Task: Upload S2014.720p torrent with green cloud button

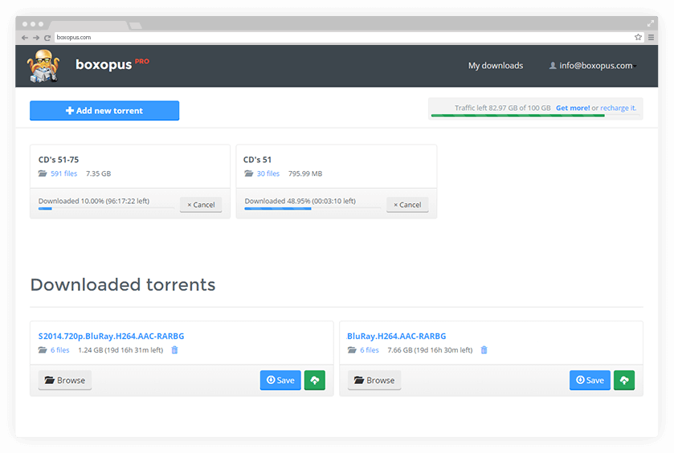Action: point(315,380)
